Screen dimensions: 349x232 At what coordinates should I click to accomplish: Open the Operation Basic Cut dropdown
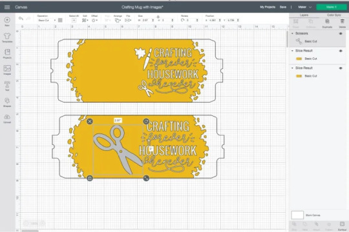pos(47,20)
